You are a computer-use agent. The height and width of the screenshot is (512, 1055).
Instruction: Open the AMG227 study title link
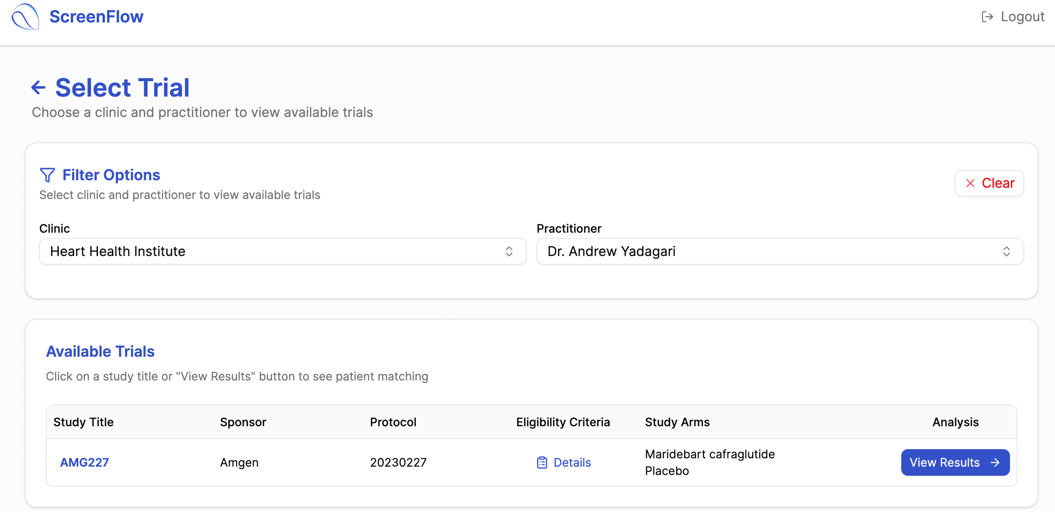click(x=85, y=462)
